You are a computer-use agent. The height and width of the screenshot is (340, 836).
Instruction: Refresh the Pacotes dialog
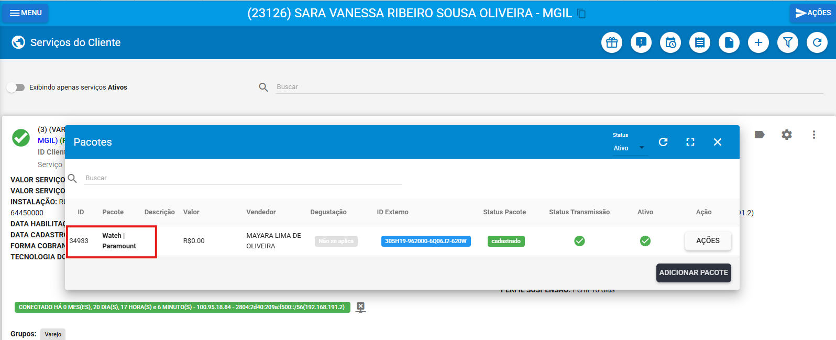tap(663, 142)
